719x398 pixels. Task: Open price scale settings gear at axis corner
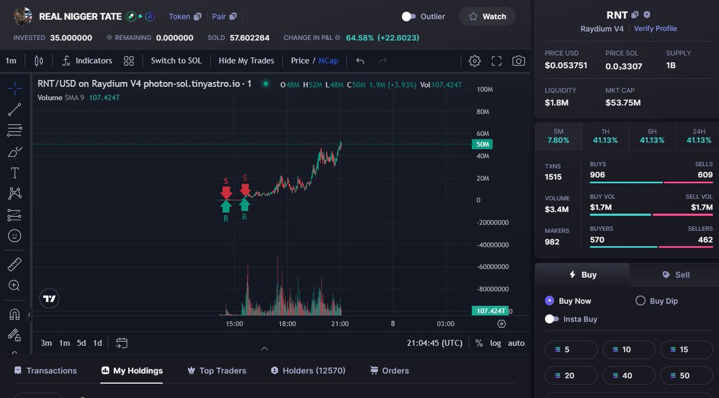click(502, 324)
